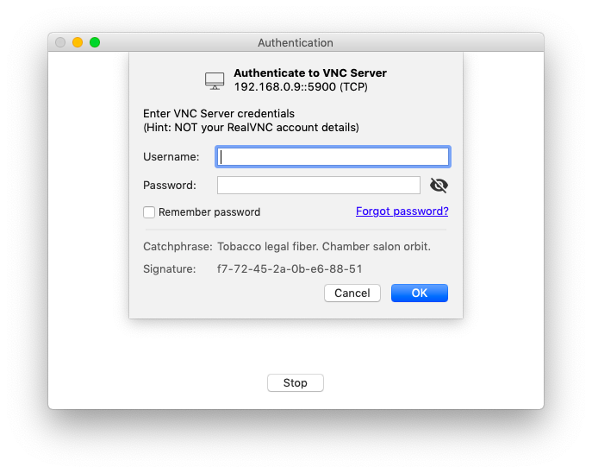Viewport: 592px width, 473px height.
Task: Click the "Username:" field label
Action: click(x=171, y=157)
